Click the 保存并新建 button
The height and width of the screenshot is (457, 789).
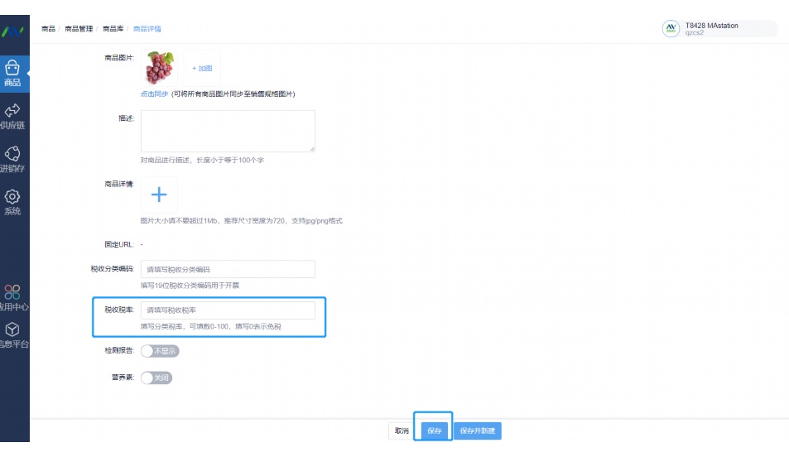click(x=478, y=431)
